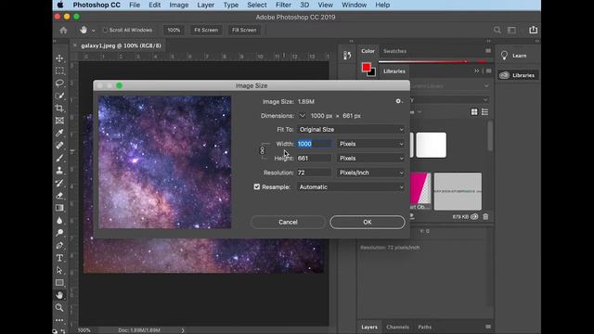Image resolution: width=594 pixels, height=334 pixels.
Task: Select the Quick Selection tool
Action: click(x=59, y=96)
